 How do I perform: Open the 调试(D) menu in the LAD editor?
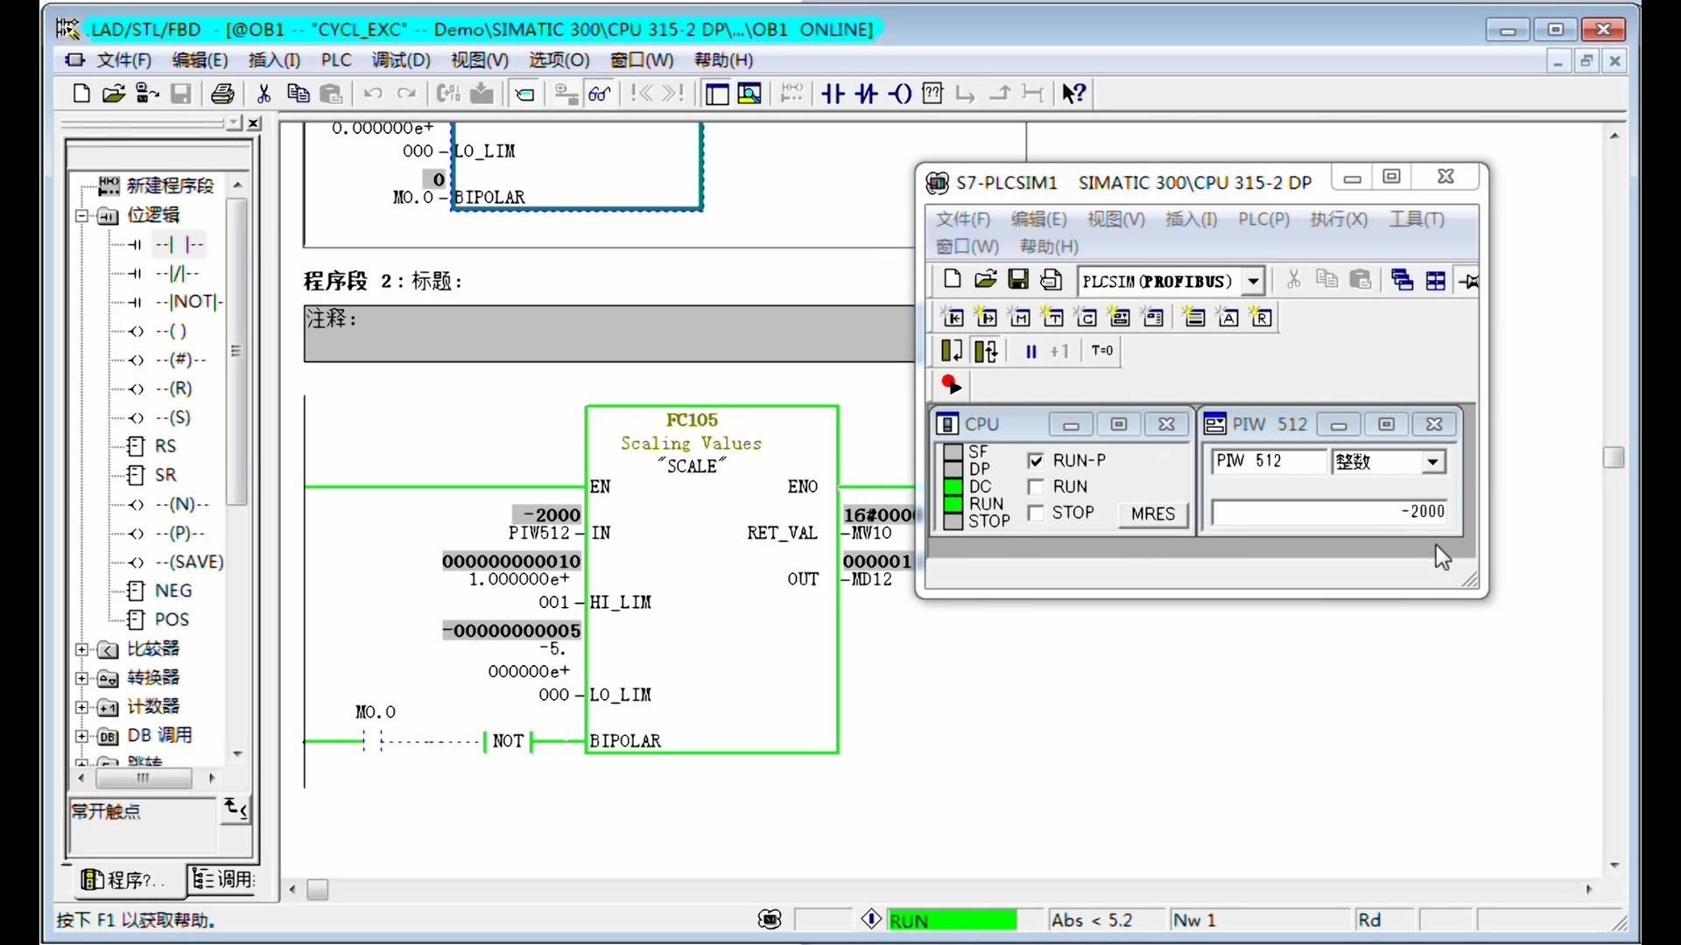[x=401, y=59]
